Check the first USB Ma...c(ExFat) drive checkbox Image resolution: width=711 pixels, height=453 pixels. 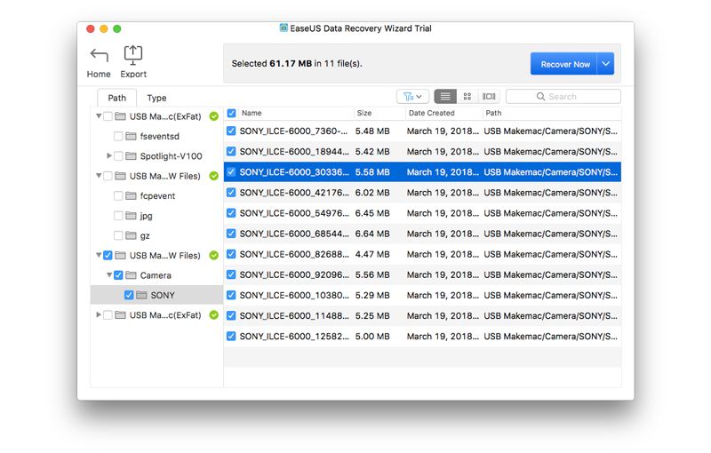point(108,116)
